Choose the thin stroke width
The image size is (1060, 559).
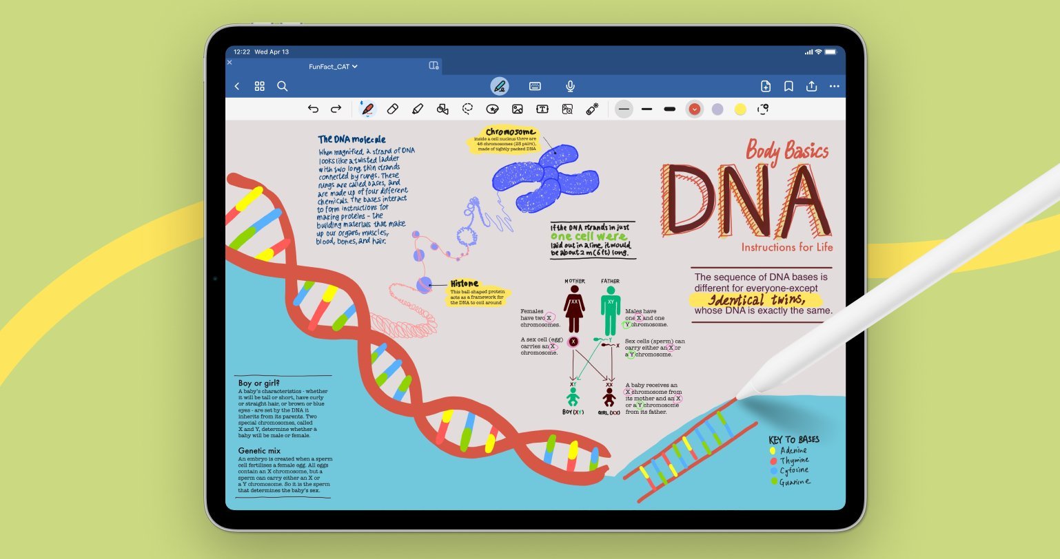pyautogui.click(x=624, y=109)
